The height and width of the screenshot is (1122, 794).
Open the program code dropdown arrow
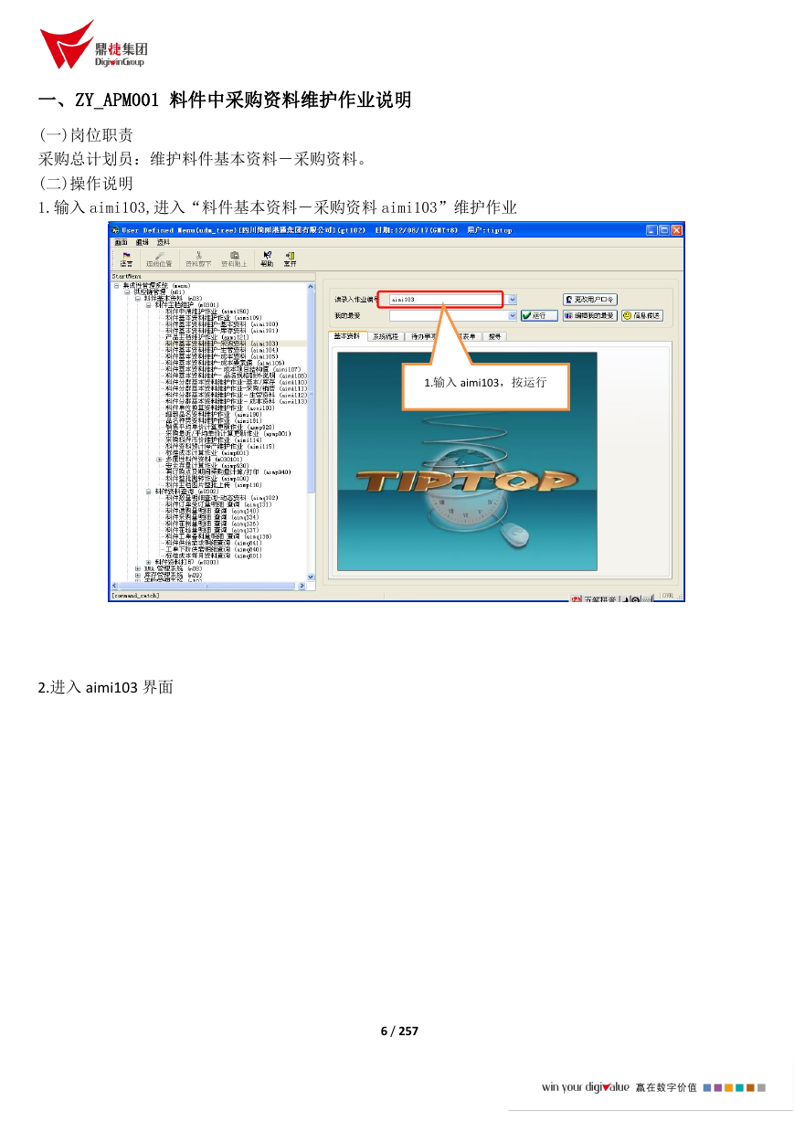point(513,299)
